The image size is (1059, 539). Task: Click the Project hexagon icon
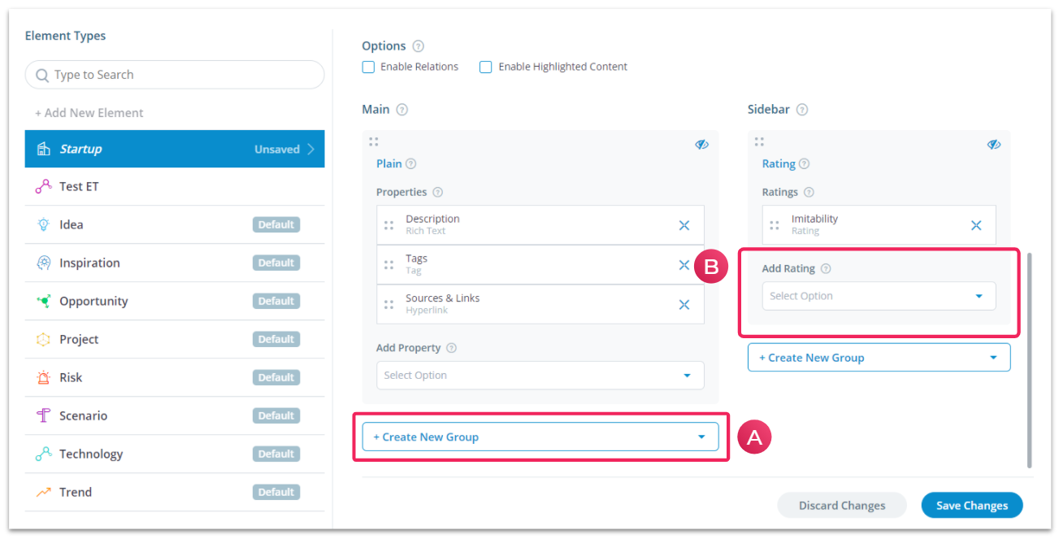(x=44, y=339)
